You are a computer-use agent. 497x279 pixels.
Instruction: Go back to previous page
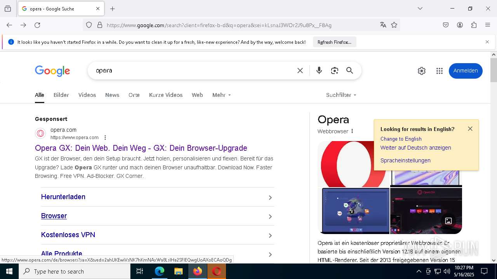click(9, 25)
